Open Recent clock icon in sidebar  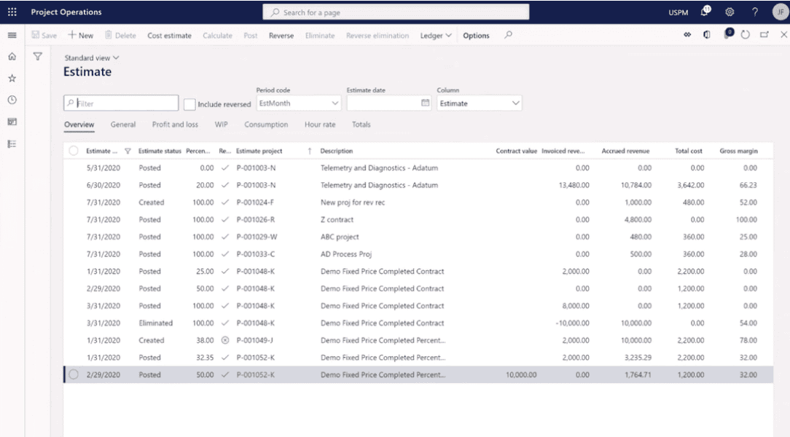[12, 100]
